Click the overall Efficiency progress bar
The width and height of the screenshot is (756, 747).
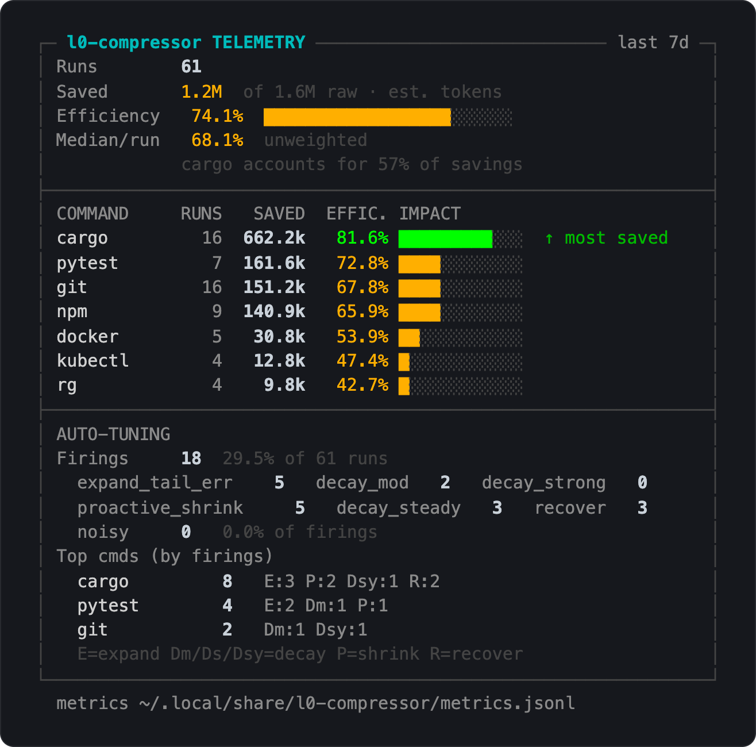click(x=388, y=117)
